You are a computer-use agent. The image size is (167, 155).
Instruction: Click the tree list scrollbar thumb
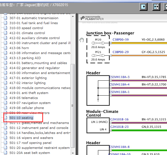click(73, 106)
